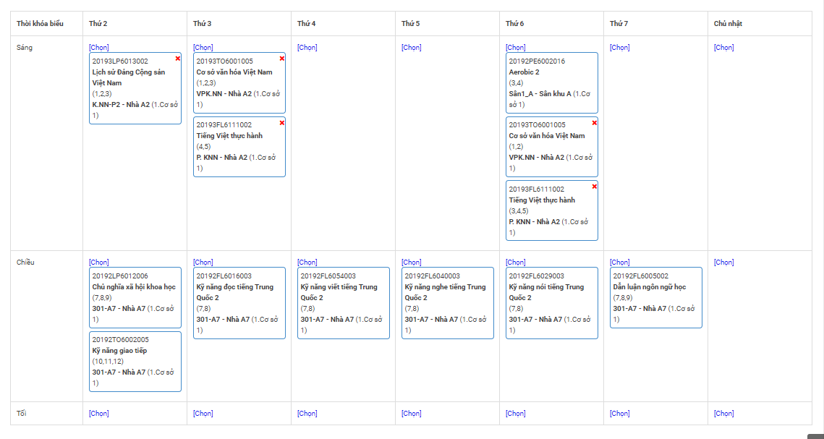The height and width of the screenshot is (439, 824).
Task: Click the Dẫn luận ngôn ngữ học card
Action: pos(655,297)
